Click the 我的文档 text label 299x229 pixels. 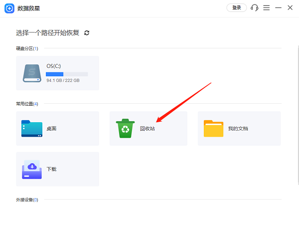[x=238, y=129]
